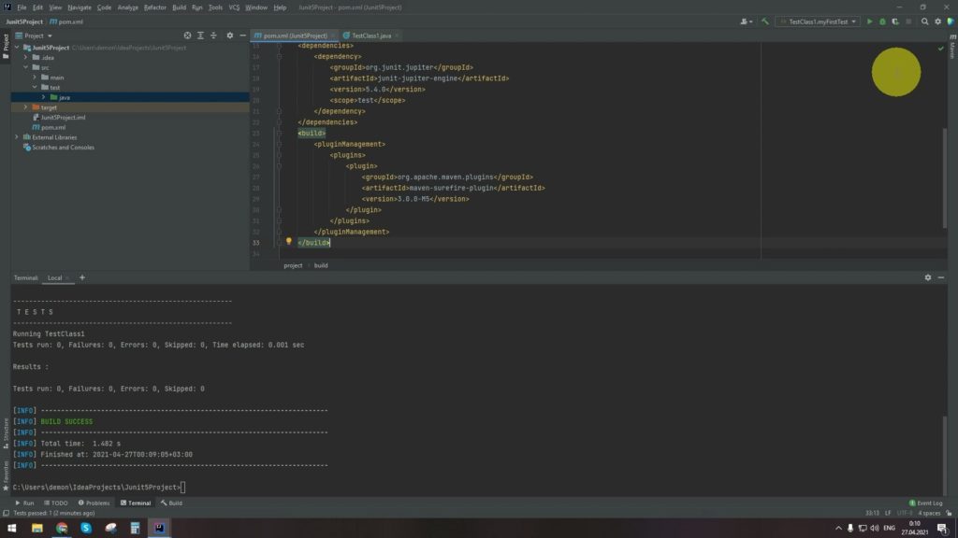Select Scratches and Consoles node

click(59, 147)
